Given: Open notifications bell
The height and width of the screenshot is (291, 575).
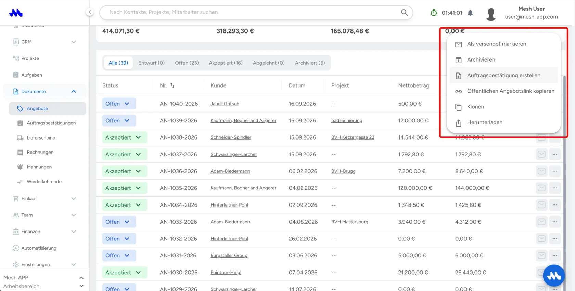Looking at the screenshot, I should pyautogui.click(x=470, y=13).
